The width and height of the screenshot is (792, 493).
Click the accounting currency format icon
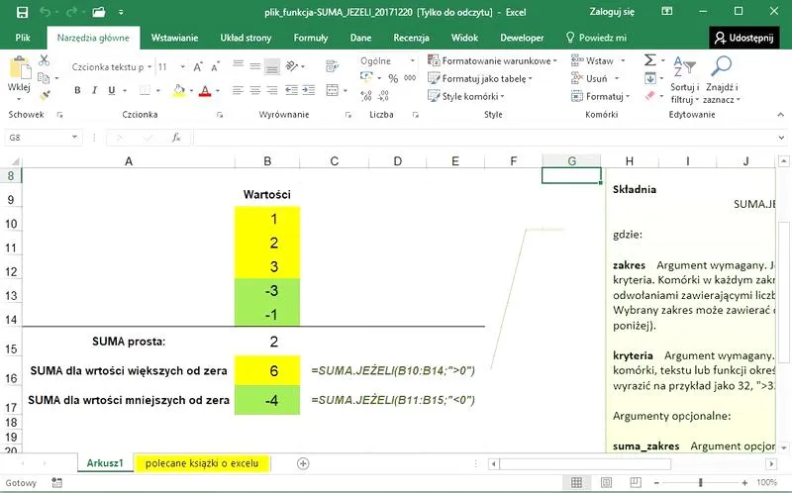click(366, 77)
